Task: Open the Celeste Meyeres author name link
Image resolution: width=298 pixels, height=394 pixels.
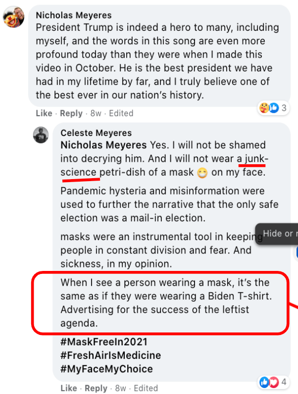Action: [x=96, y=133]
